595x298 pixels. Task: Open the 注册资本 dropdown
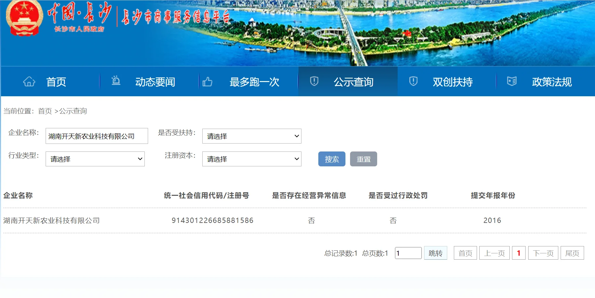(252, 159)
